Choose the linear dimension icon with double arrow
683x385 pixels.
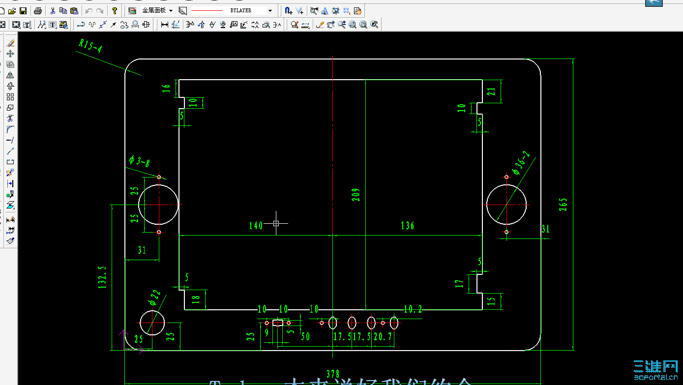click(x=164, y=25)
